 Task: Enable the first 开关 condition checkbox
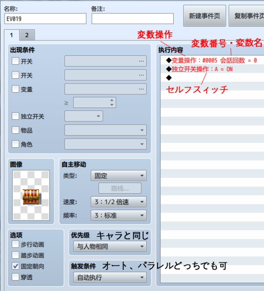point(15,61)
